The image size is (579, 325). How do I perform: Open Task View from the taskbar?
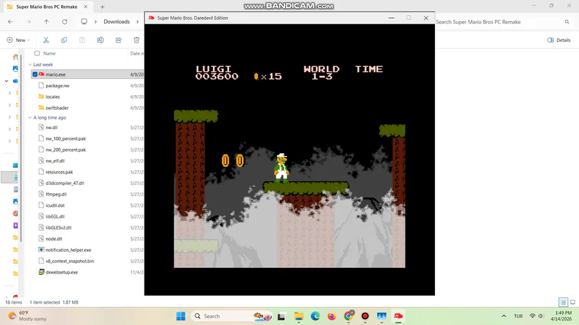pyautogui.click(x=282, y=316)
